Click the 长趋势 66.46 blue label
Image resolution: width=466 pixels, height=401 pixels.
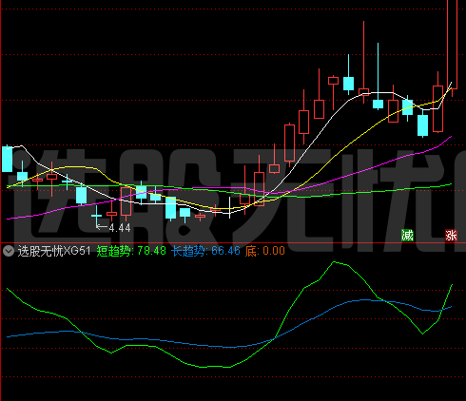point(205,251)
